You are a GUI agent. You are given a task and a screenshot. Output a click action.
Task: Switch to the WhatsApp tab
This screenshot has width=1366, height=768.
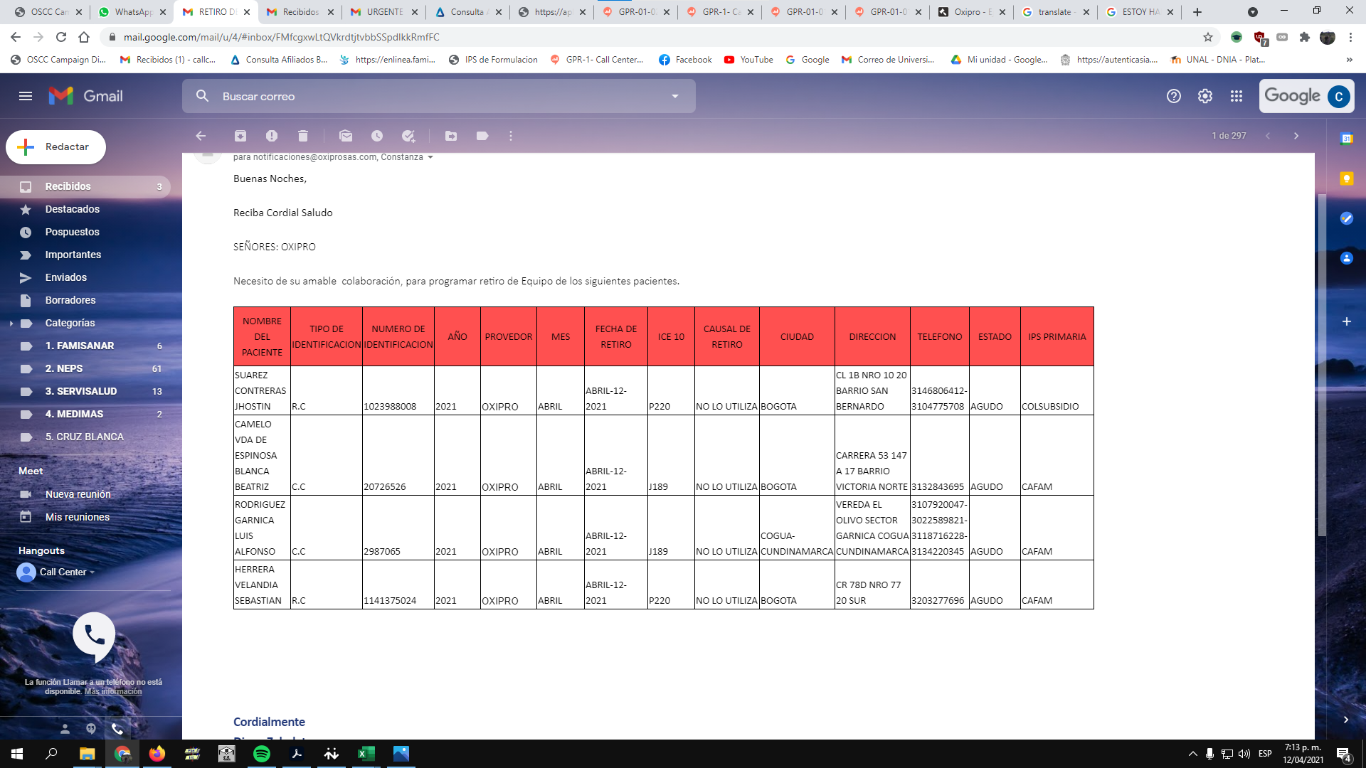133,12
